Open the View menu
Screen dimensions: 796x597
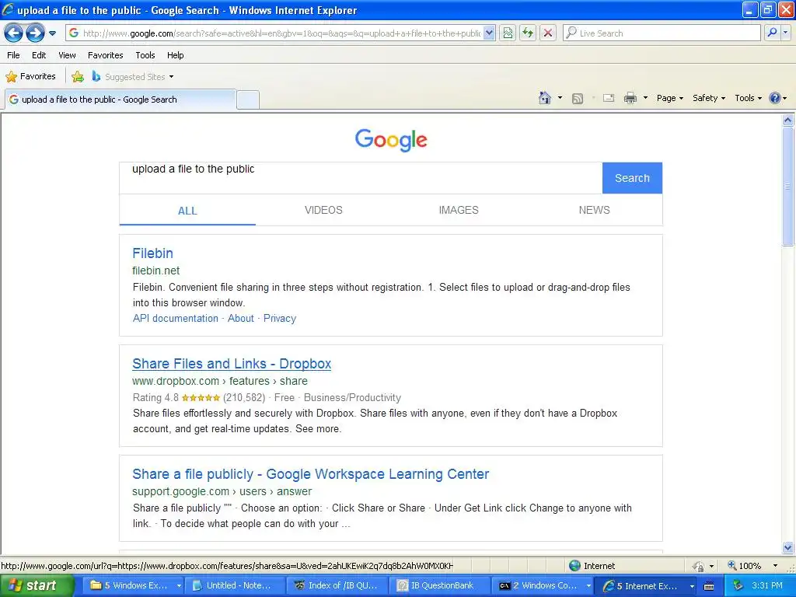coord(67,55)
